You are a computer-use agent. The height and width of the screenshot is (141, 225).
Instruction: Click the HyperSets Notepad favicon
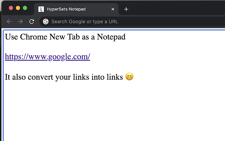point(41,9)
